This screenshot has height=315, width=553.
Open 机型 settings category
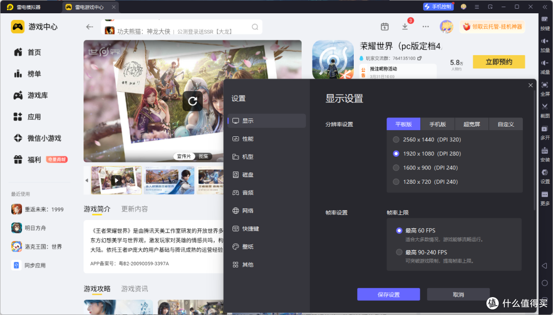pyautogui.click(x=267, y=157)
